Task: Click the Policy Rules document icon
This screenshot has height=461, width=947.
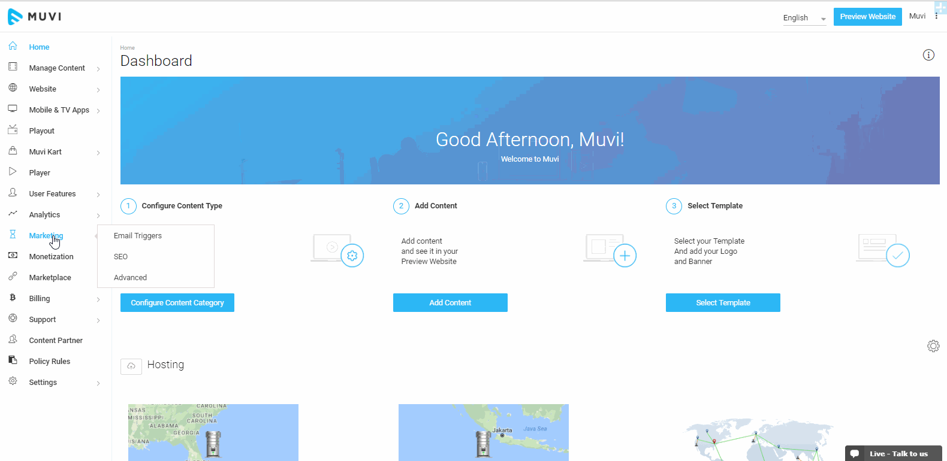Action: tap(13, 360)
